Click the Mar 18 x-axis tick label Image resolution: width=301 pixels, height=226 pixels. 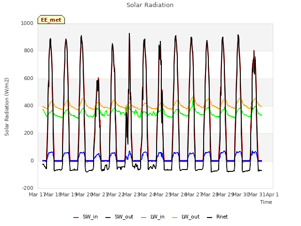tap(53, 194)
